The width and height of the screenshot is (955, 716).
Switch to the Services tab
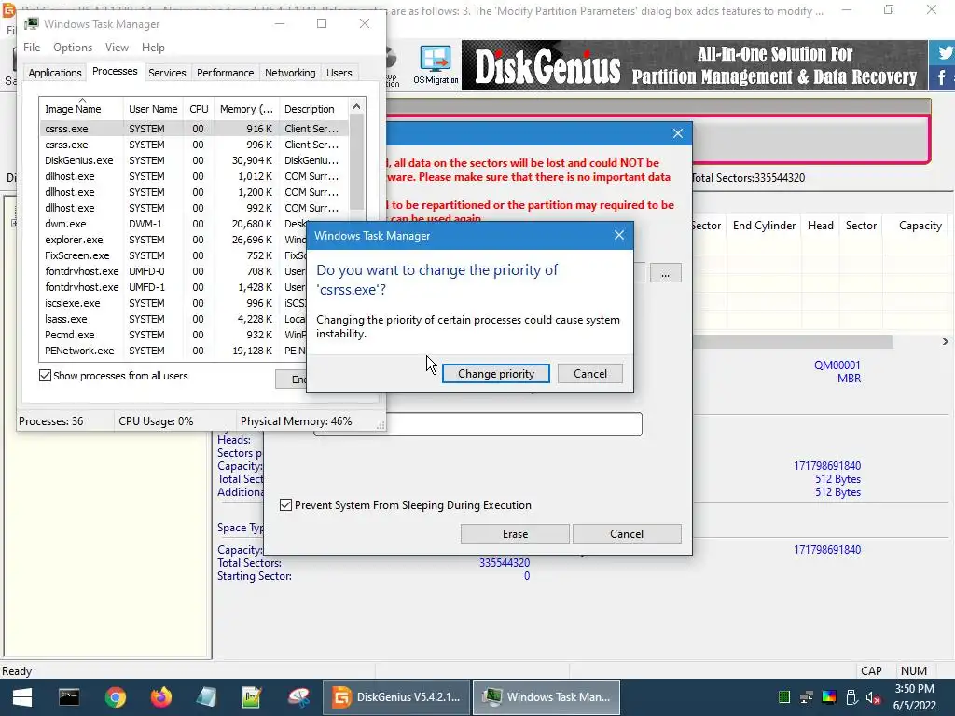(167, 73)
